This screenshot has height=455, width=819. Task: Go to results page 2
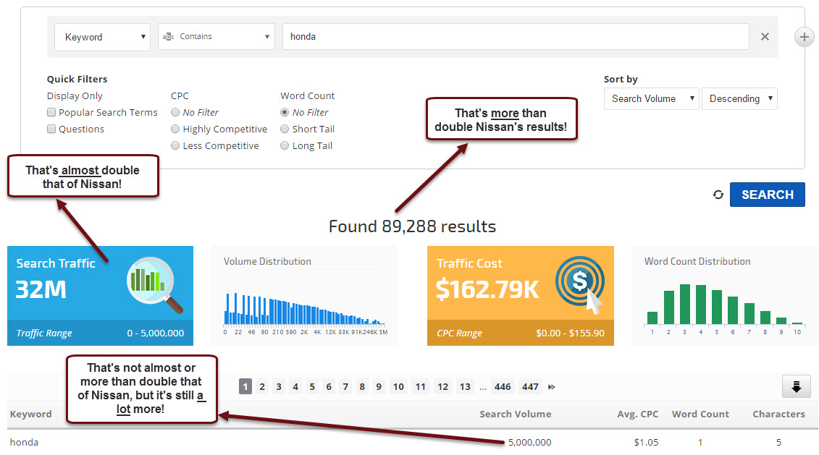262,387
